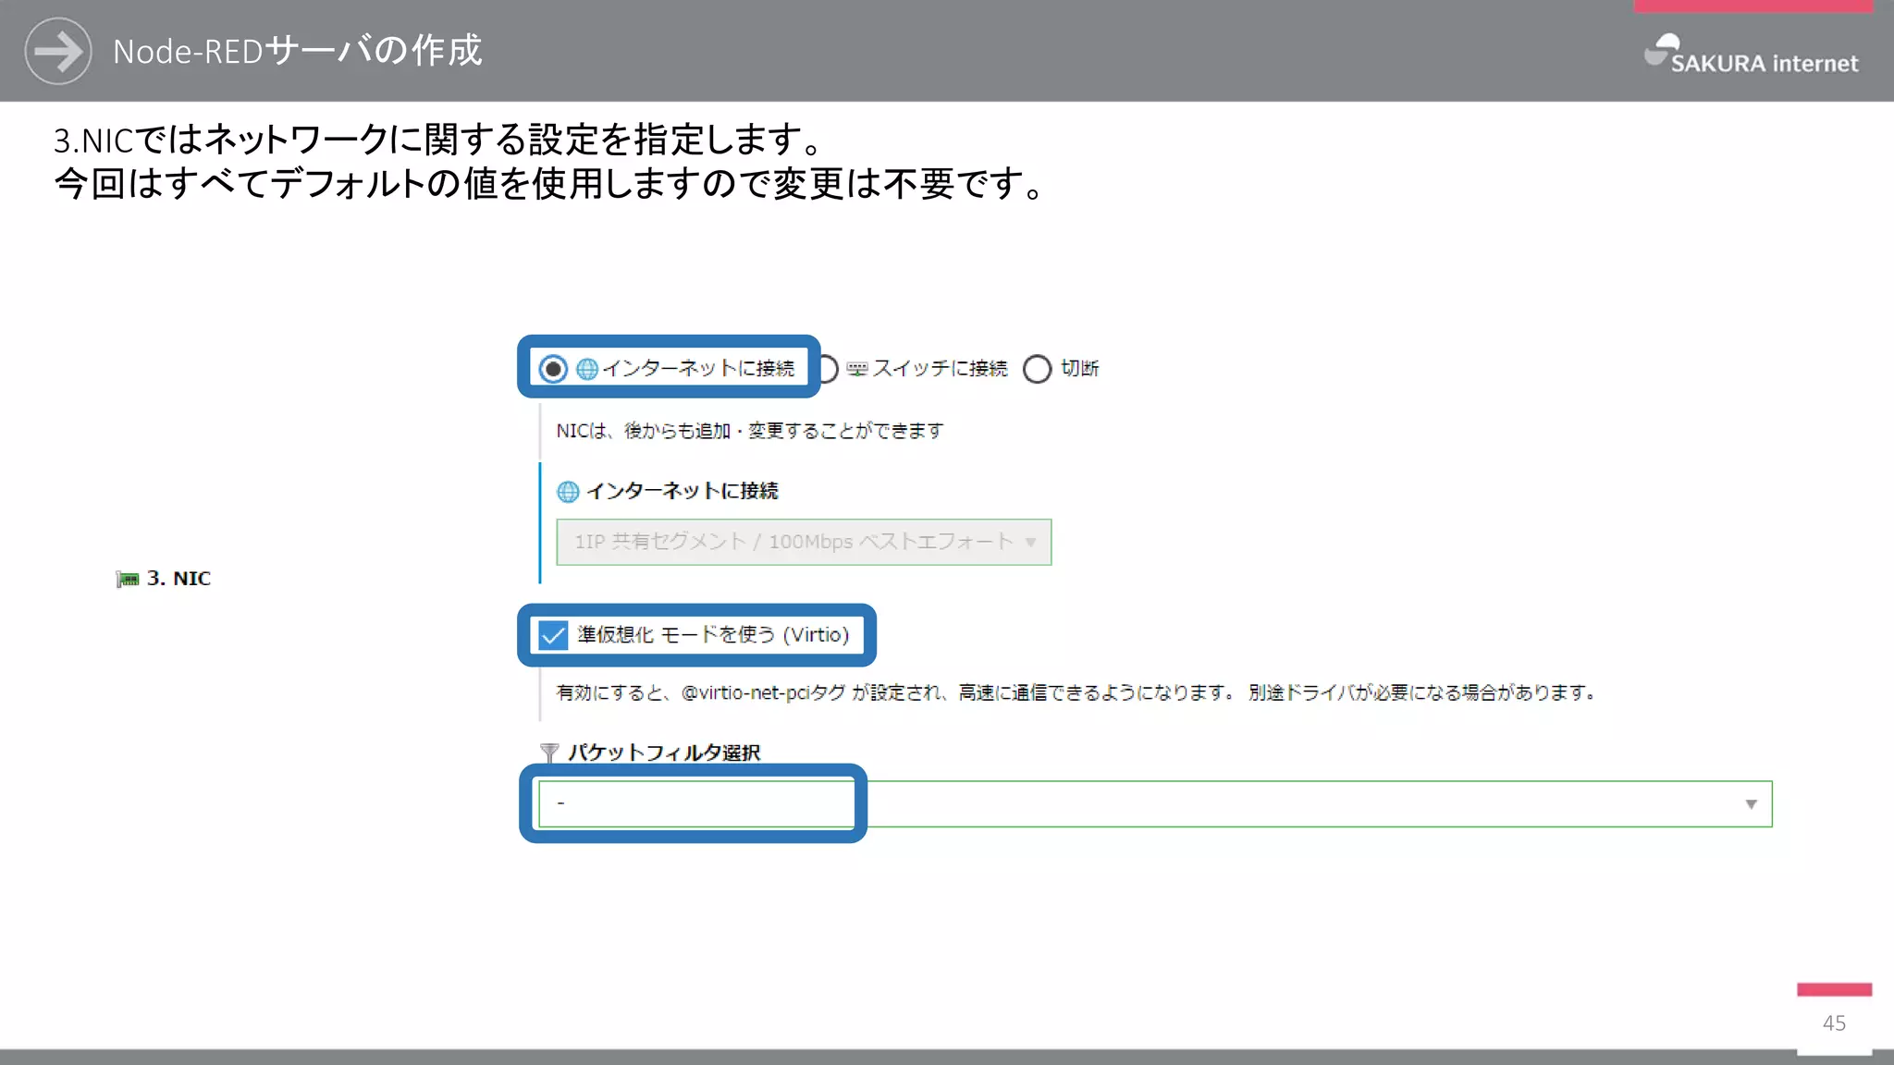Click the switch icon beside スイッチに接続

857,369
